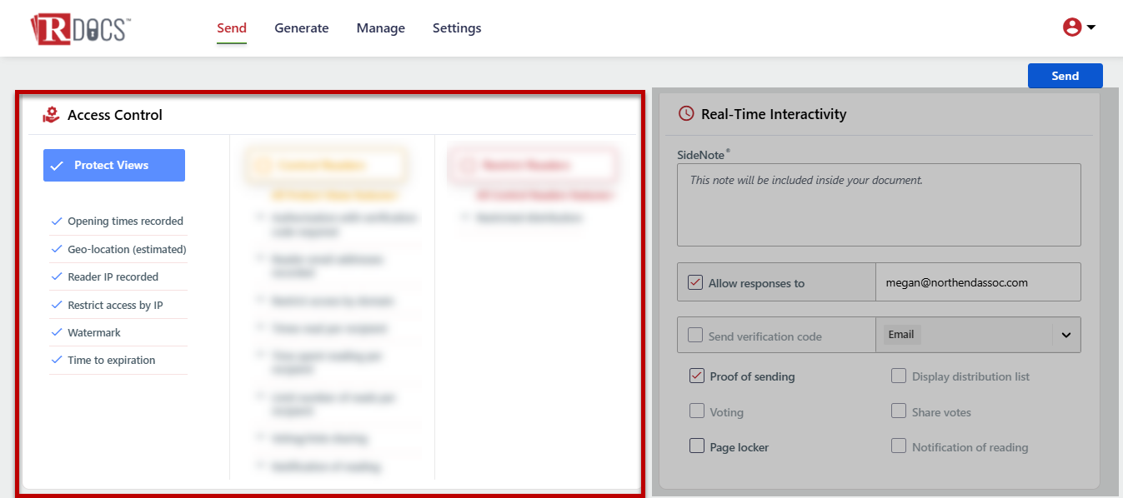This screenshot has height=498, width=1123.
Task: Check the Share votes checkbox
Action: click(899, 411)
